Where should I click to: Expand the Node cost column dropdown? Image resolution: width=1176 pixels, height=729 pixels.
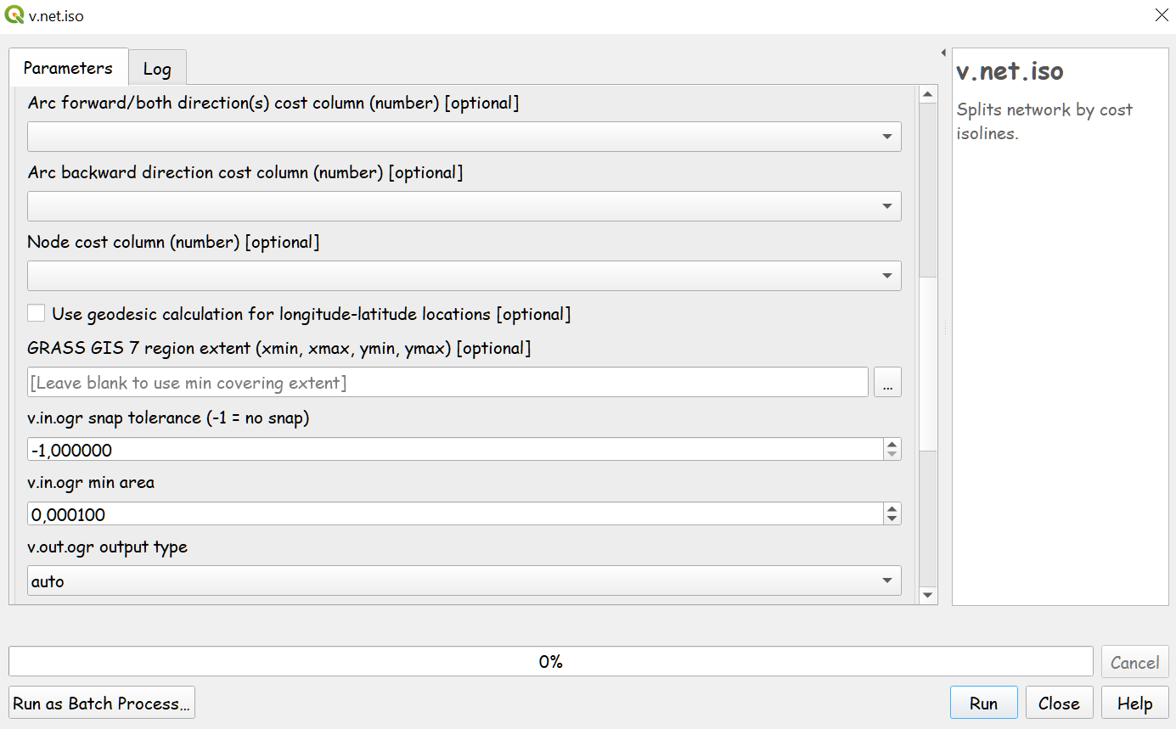(464, 276)
